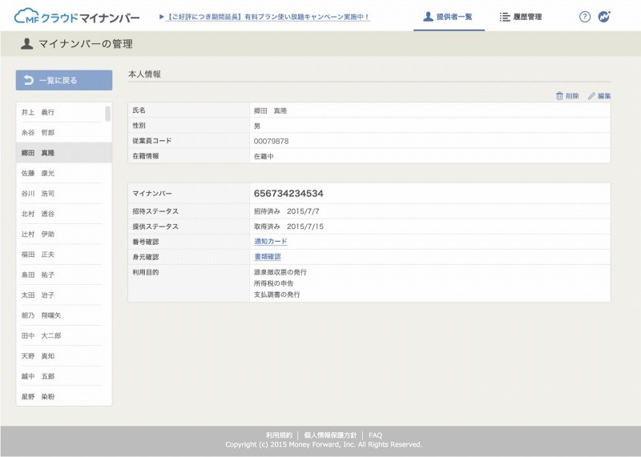
Task: Select 郷田 真隆 in the list
Action: coord(64,153)
